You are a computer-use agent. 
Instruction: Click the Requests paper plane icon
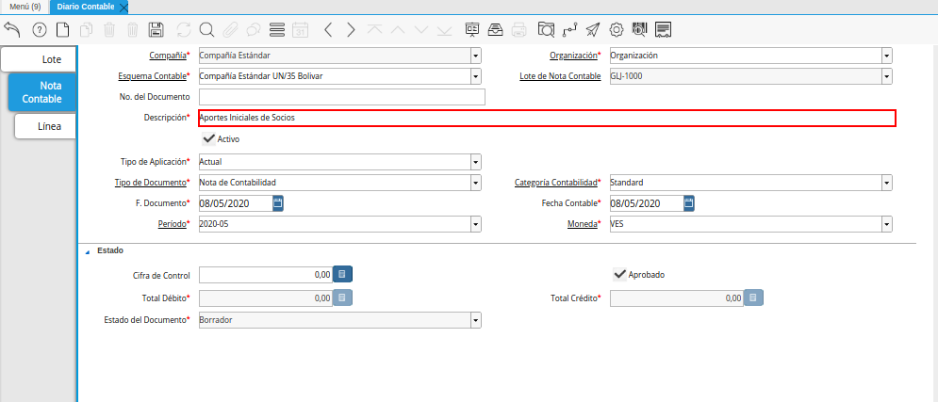click(593, 29)
